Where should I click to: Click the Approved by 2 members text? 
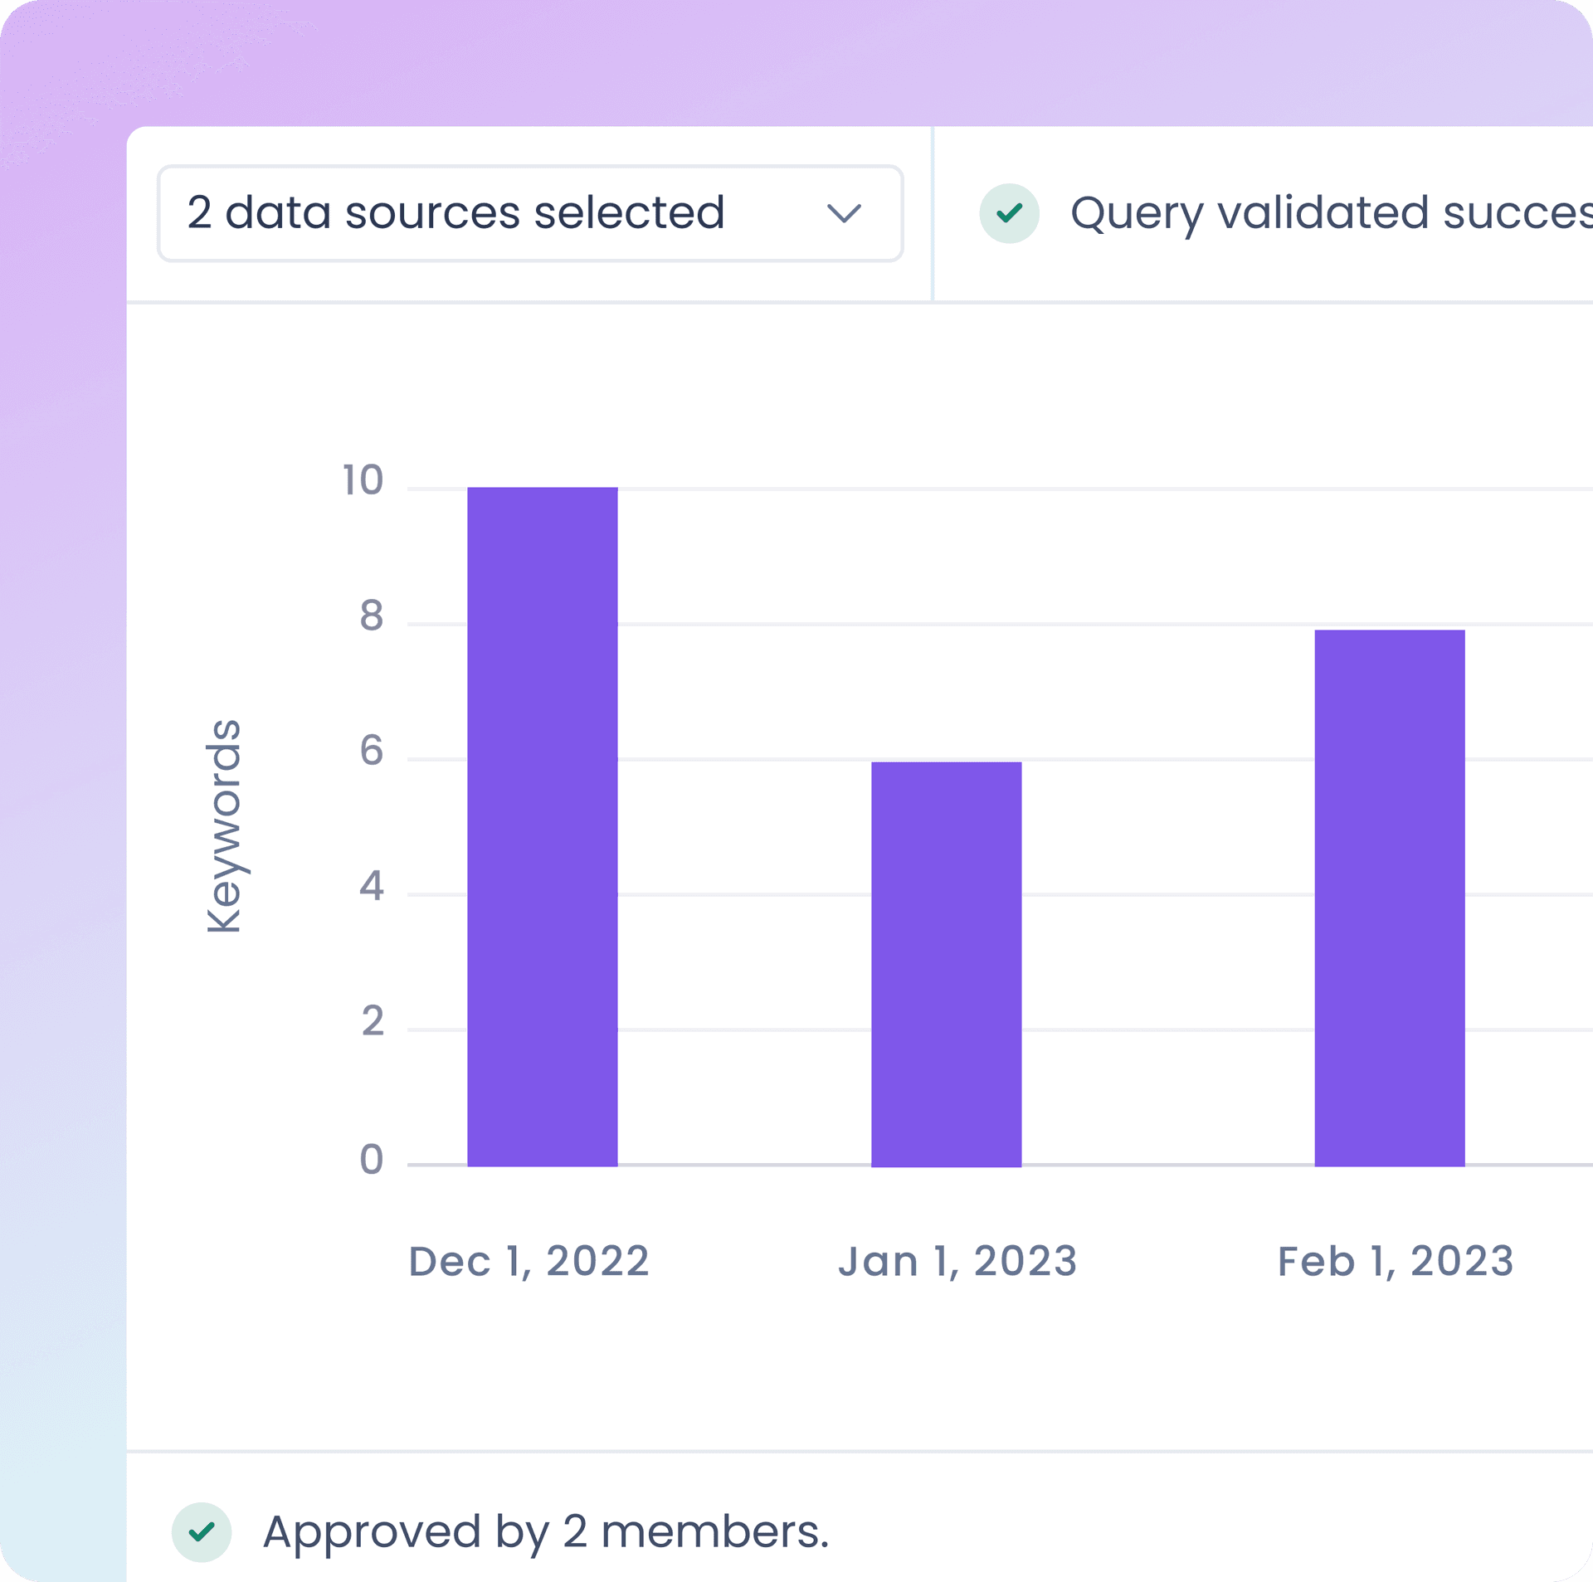point(545,1531)
